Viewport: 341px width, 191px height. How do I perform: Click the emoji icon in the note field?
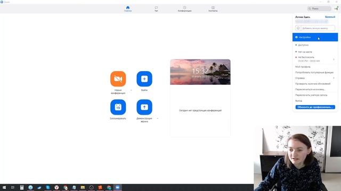[x=298, y=28]
